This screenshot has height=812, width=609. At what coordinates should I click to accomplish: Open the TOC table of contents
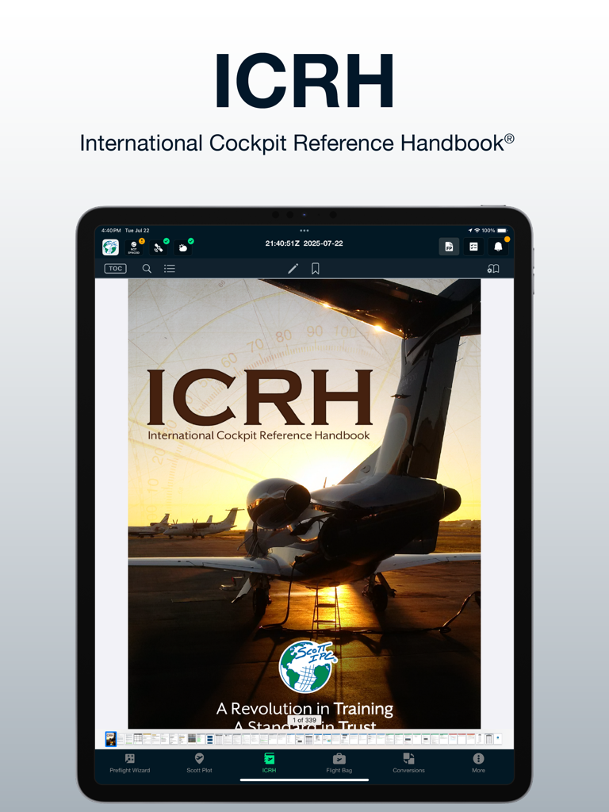[115, 268]
